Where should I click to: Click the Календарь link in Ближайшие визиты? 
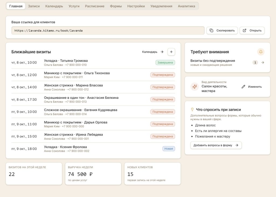pos(150,52)
